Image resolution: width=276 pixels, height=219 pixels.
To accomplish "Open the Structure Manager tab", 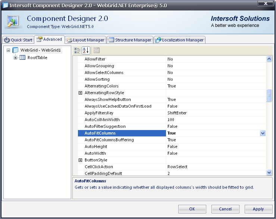I will pos(130,40).
